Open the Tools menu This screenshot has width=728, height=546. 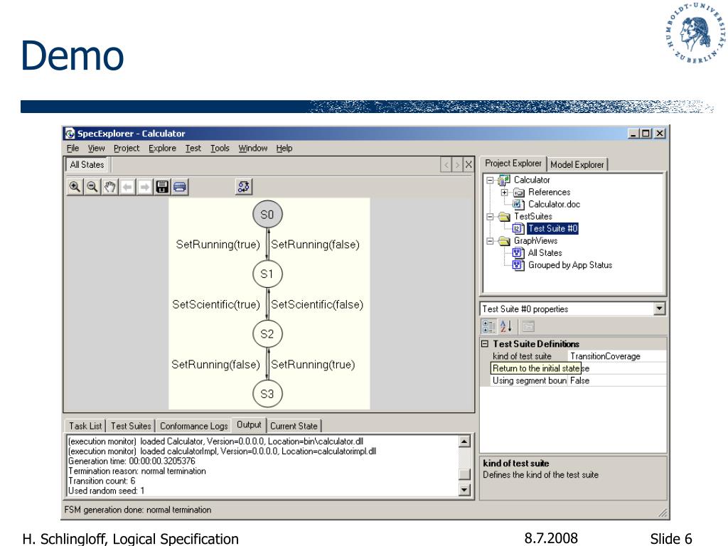click(x=220, y=148)
